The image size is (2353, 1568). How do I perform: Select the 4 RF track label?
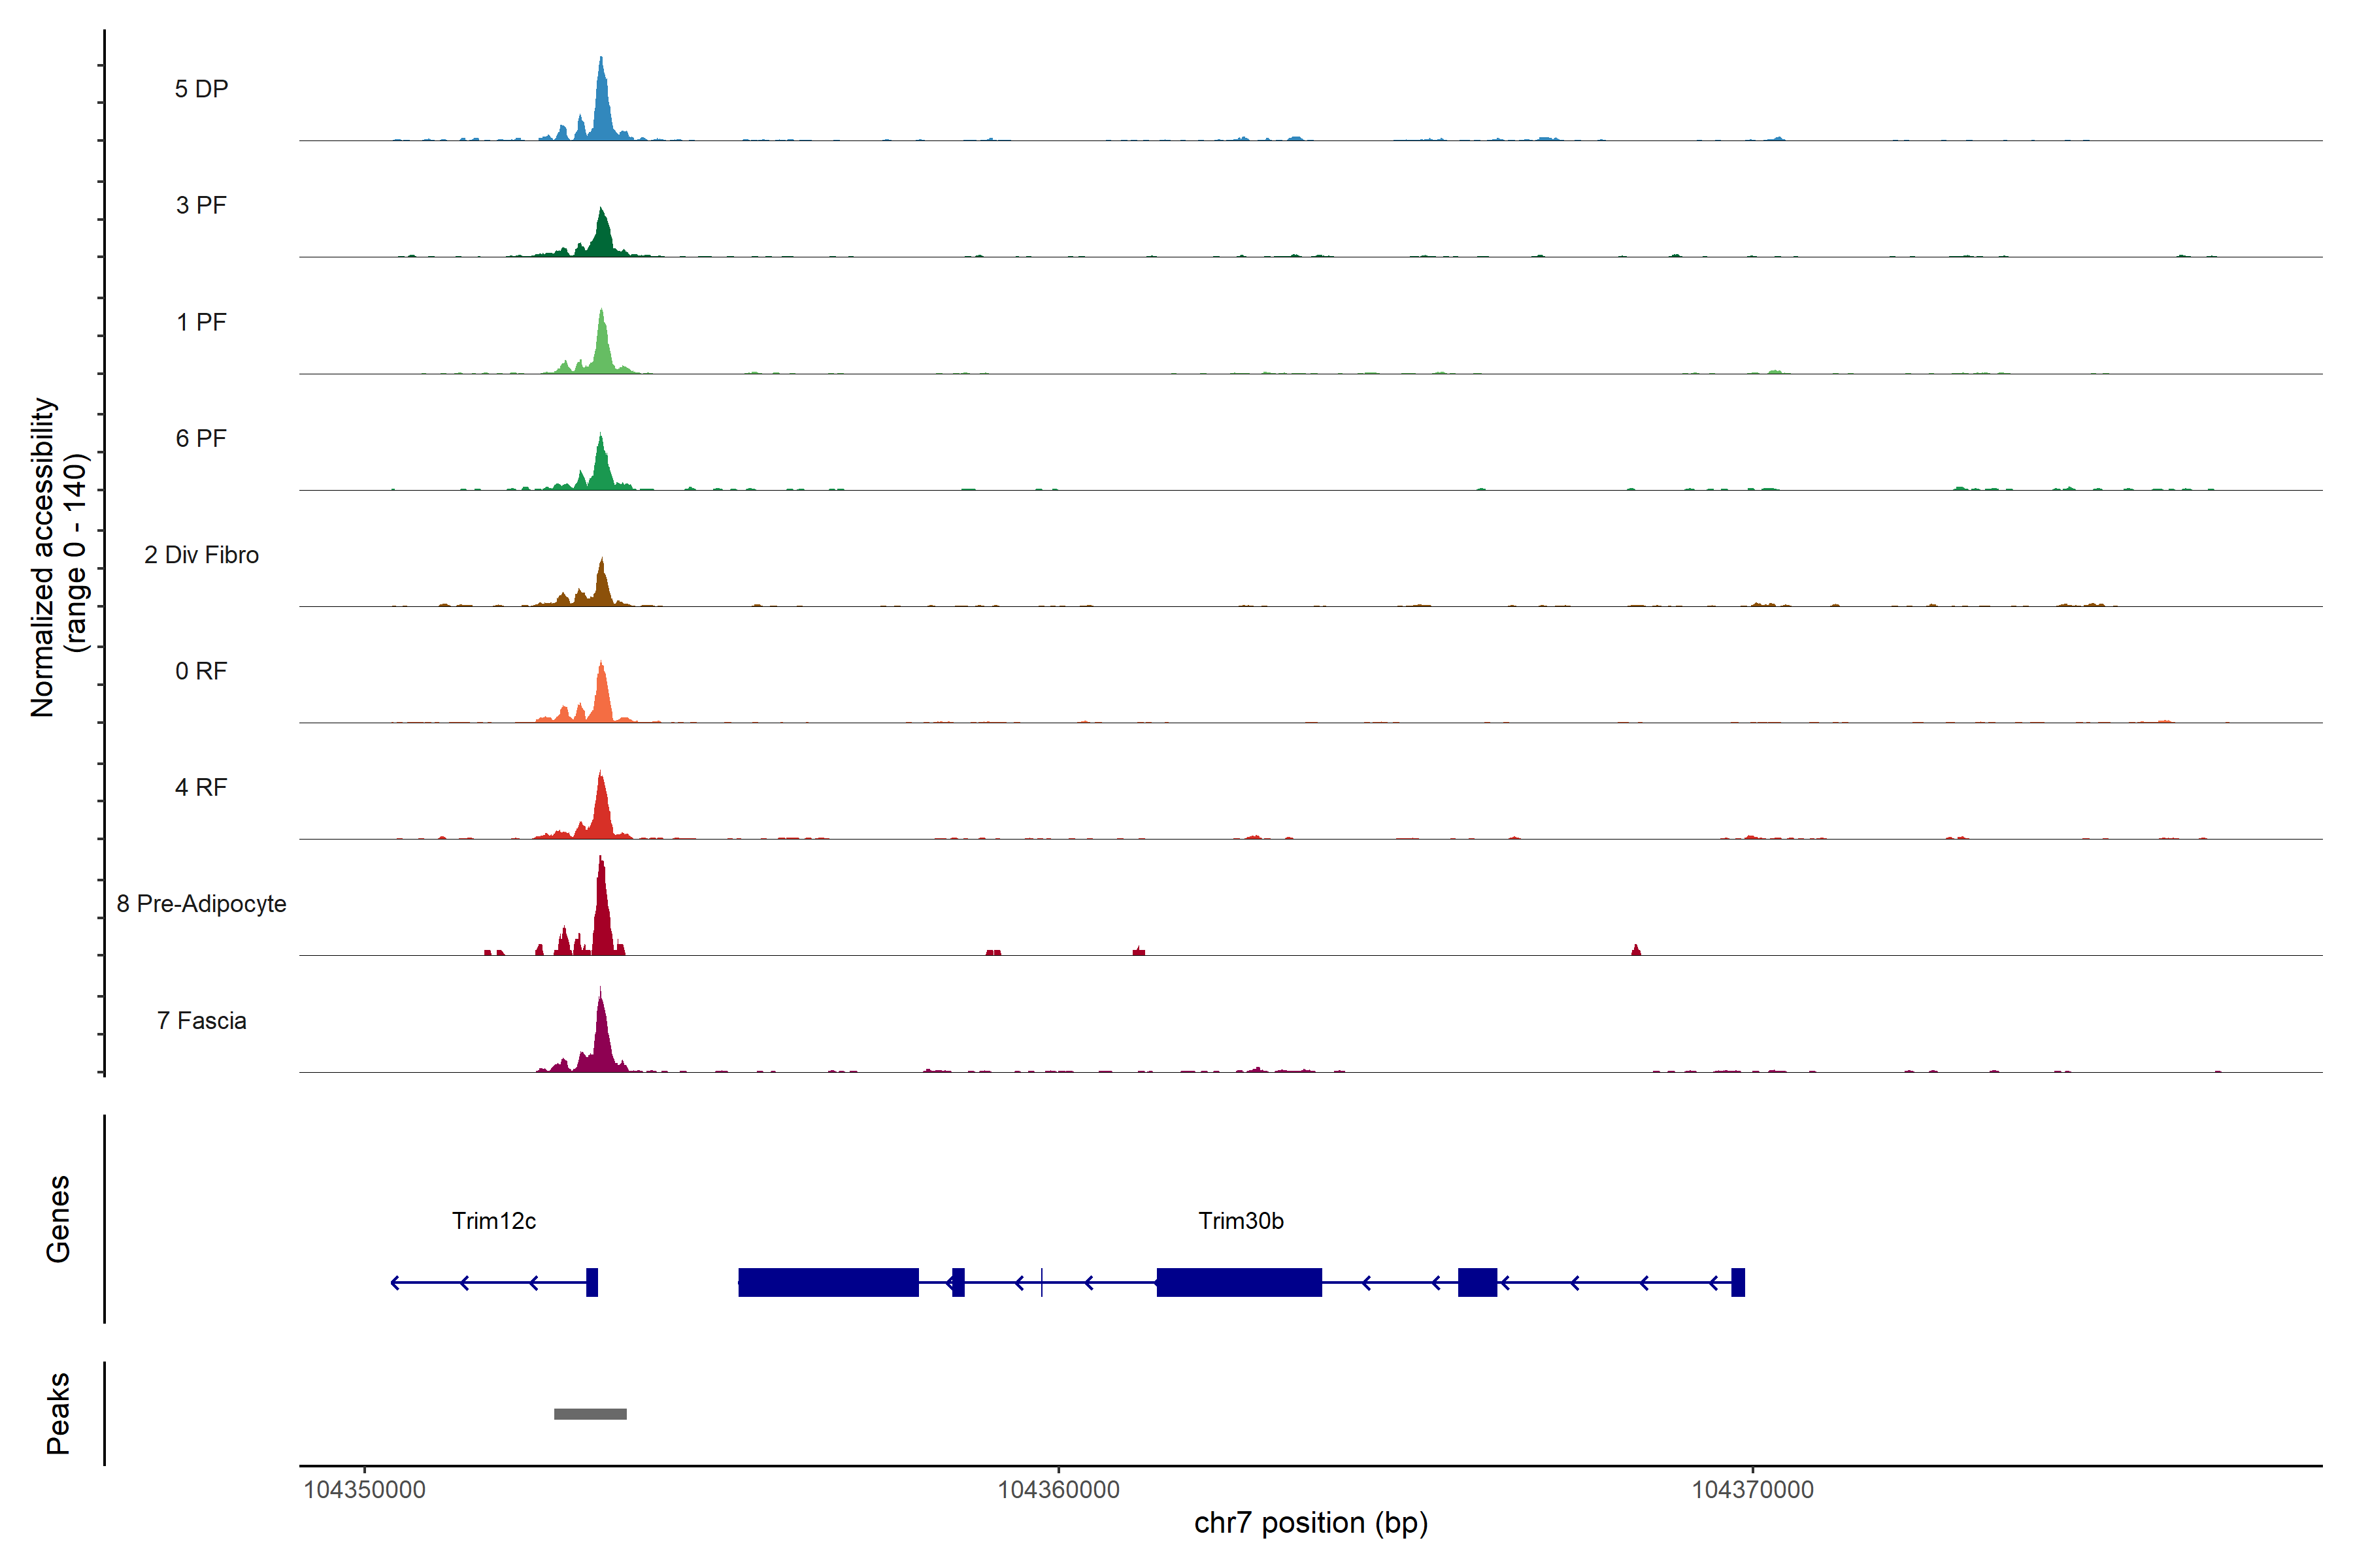point(201,787)
